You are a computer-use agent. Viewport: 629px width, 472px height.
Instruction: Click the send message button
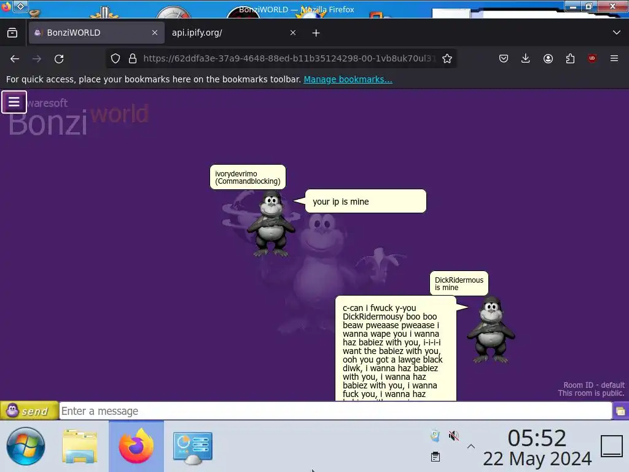click(29, 411)
